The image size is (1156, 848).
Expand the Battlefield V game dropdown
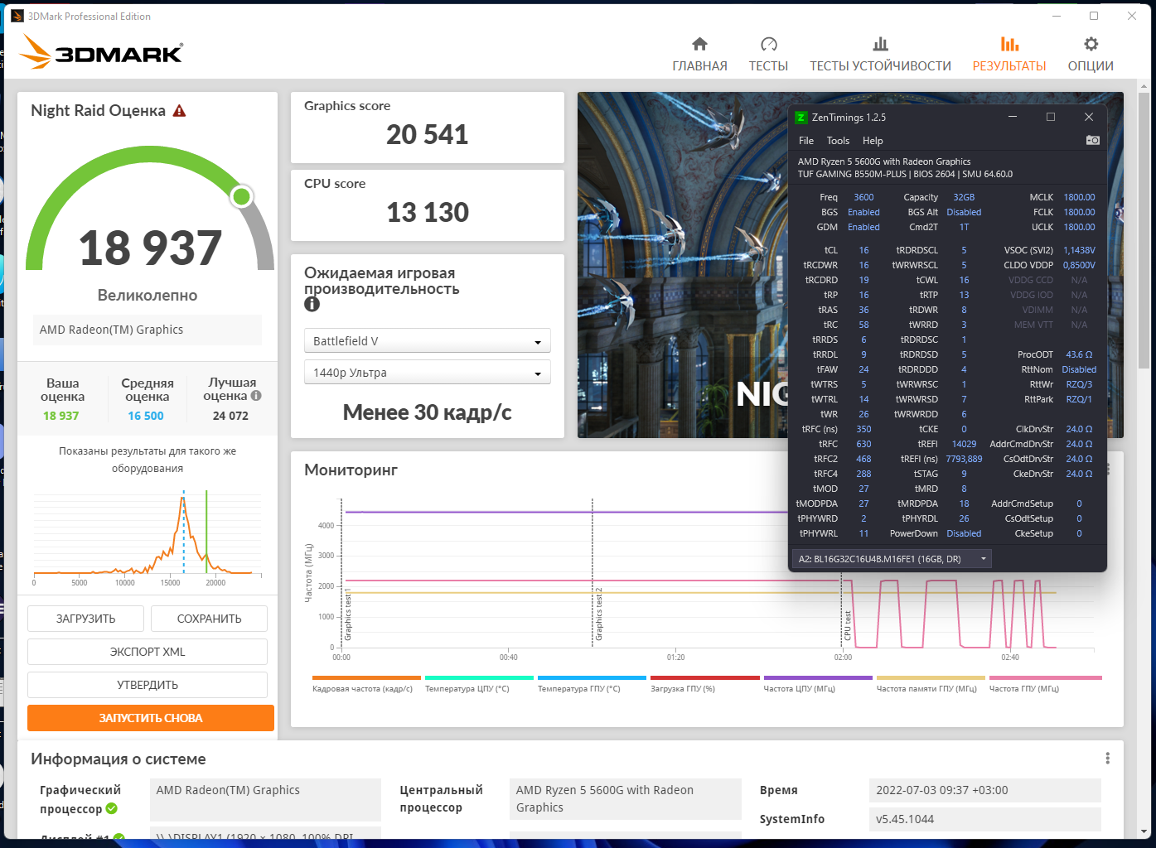click(x=427, y=341)
